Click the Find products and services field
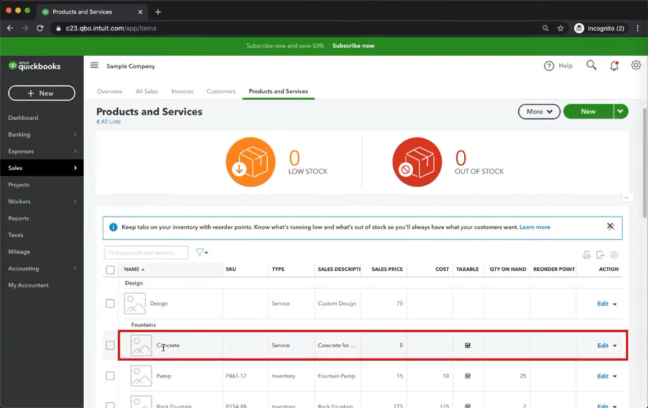The width and height of the screenshot is (648, 408). 146,253
